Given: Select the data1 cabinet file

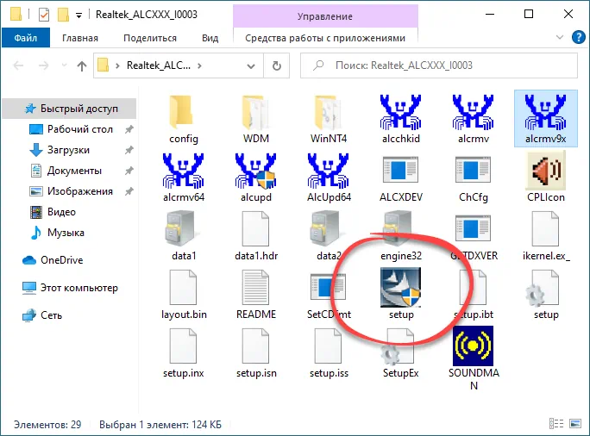Looking at the screenshot, I should point(183,236).
